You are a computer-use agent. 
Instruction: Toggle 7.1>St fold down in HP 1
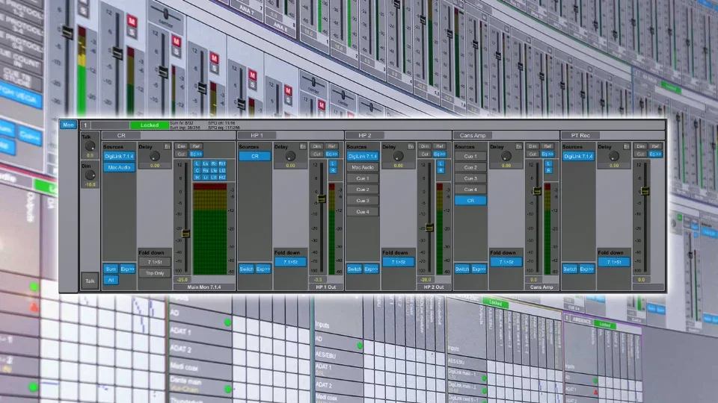[x=290, y=262]
